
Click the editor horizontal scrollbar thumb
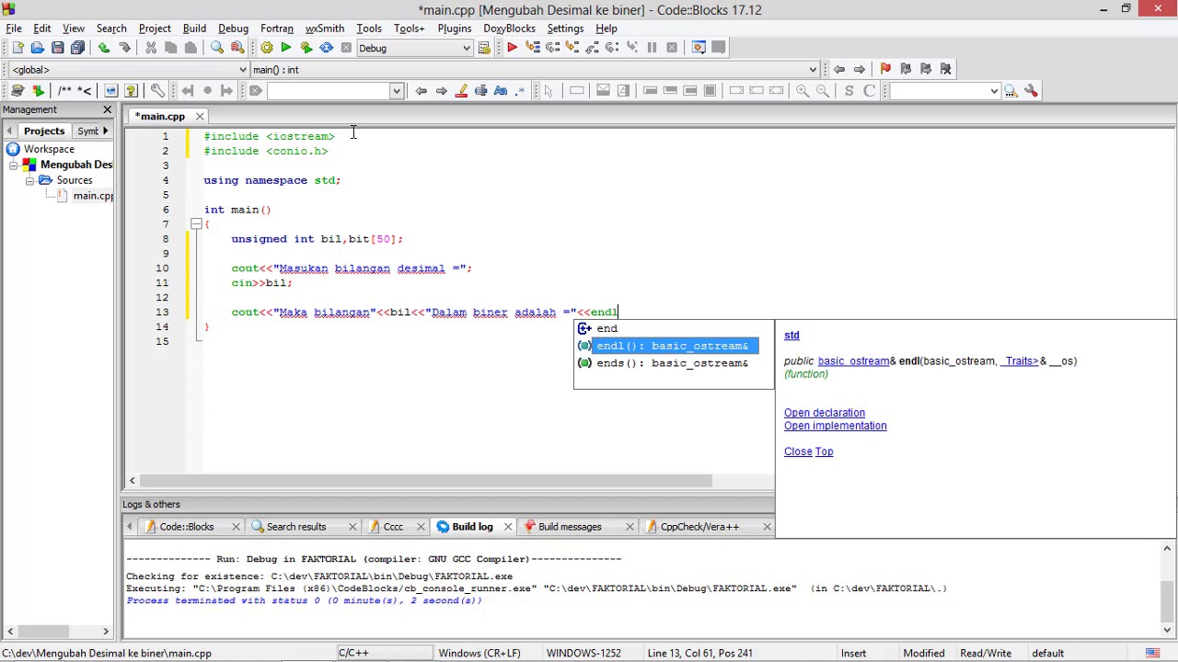tap(427, 481)
